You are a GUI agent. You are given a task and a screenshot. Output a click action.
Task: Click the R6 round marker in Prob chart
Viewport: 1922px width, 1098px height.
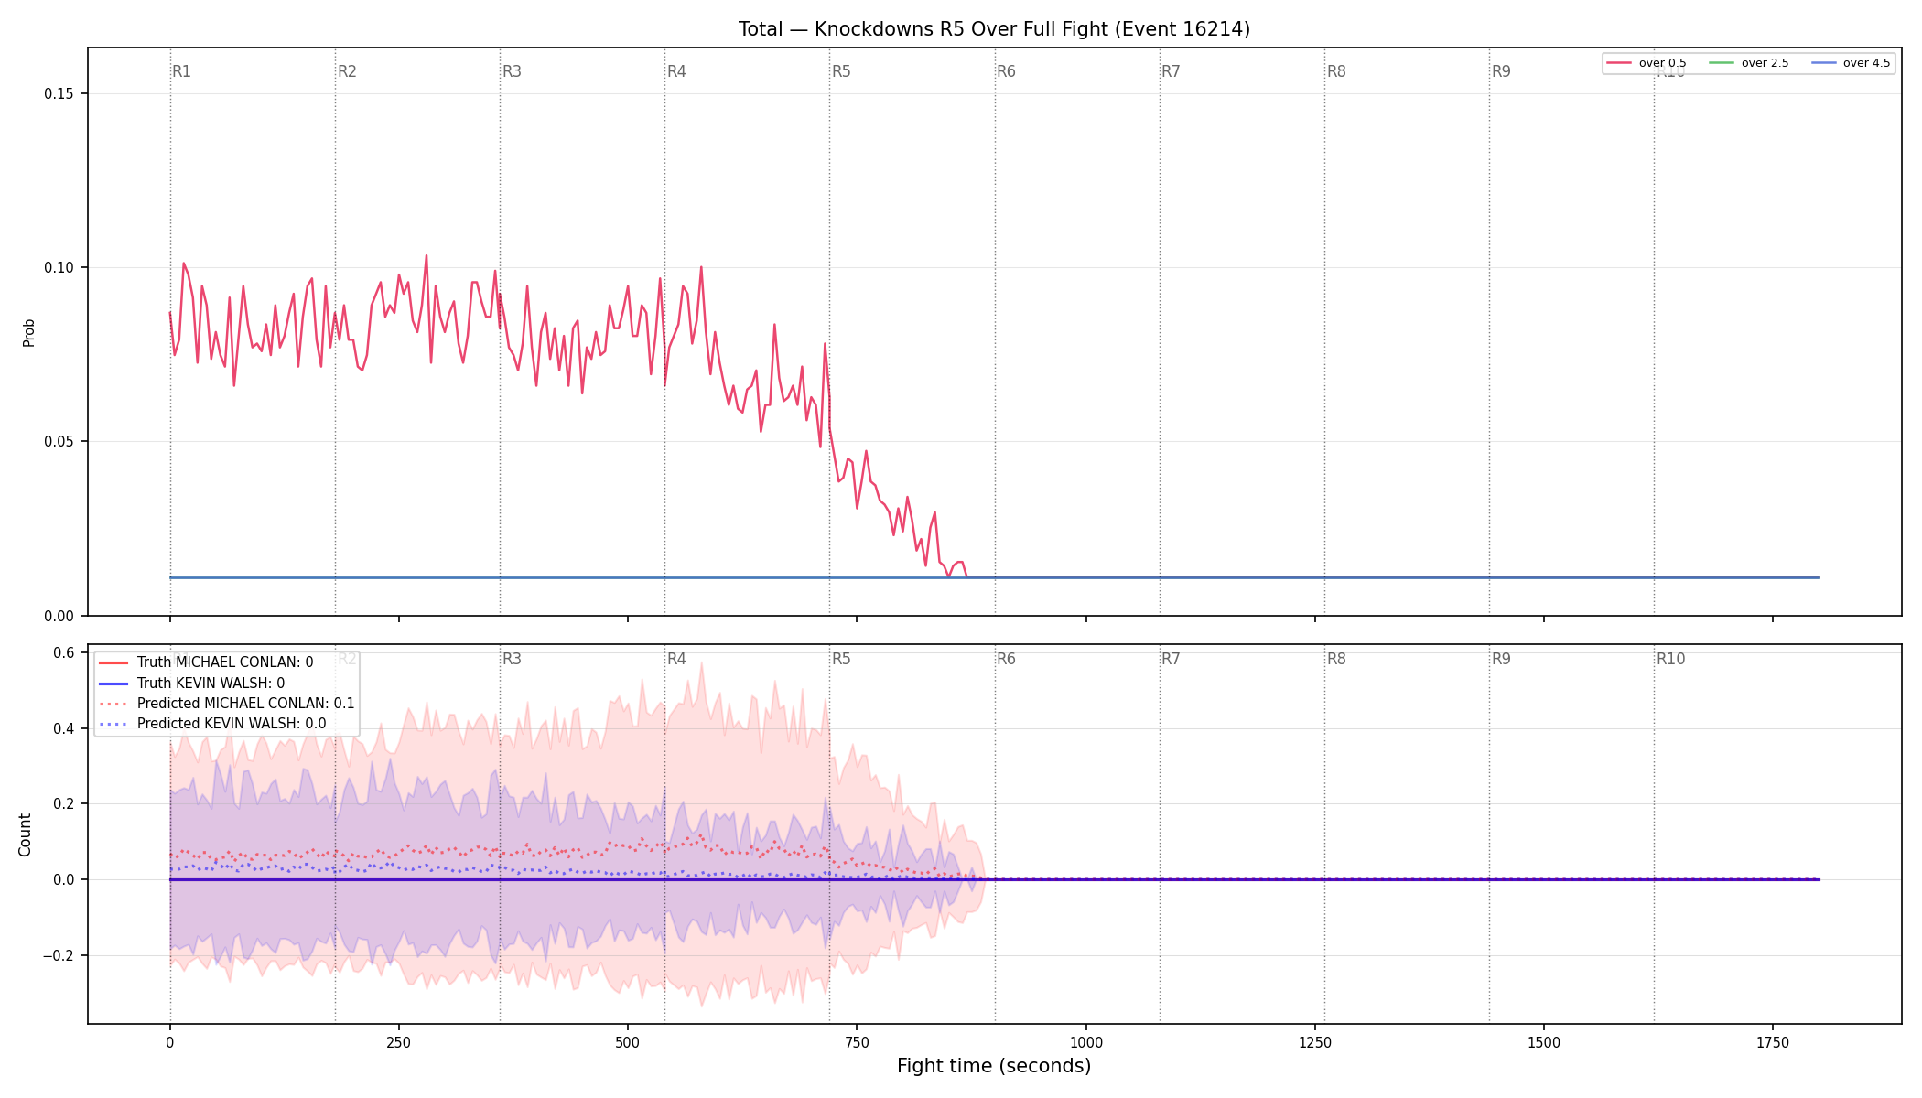(x=1006, y=71)
